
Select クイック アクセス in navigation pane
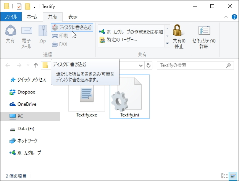coord(28,79)
